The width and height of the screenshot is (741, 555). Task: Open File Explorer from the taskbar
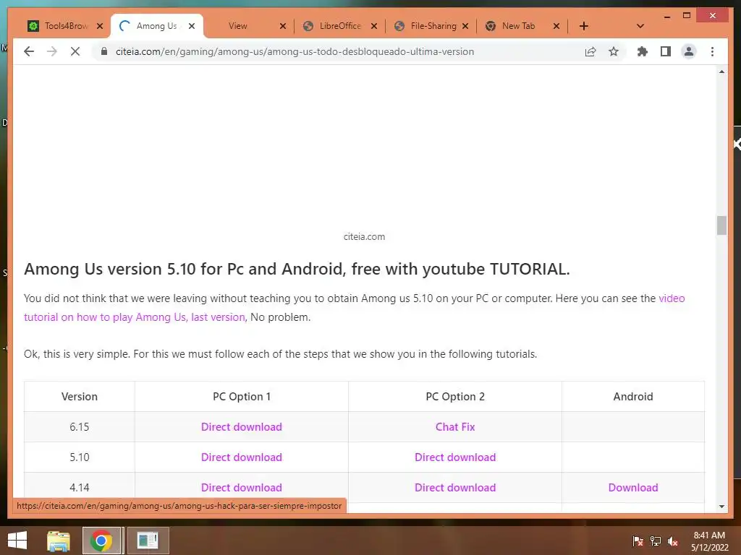(59, 541)
